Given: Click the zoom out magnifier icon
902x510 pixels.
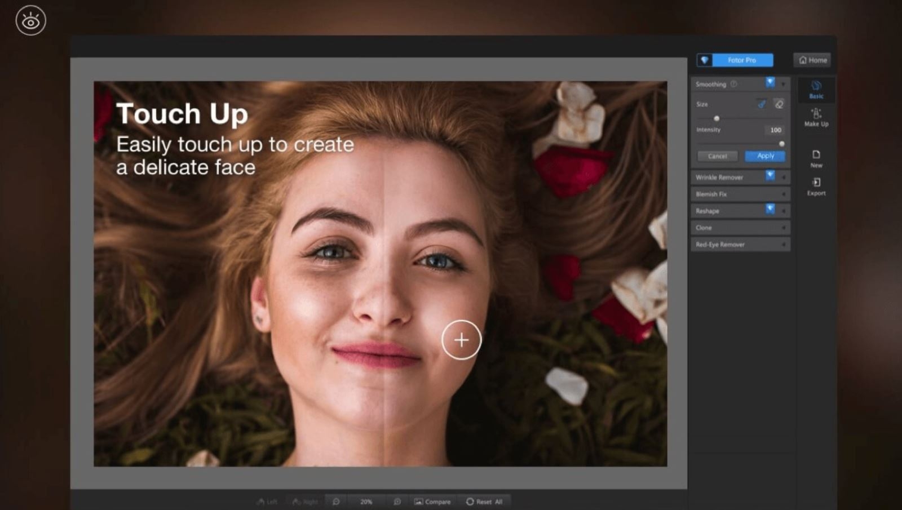Looking at the screenshot, I should click(x=336, y=502).
